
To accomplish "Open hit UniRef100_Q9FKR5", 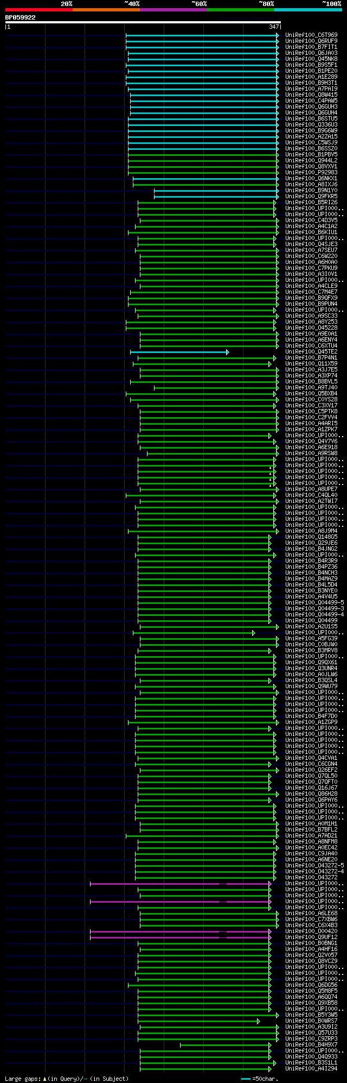I will pos(311,196).
